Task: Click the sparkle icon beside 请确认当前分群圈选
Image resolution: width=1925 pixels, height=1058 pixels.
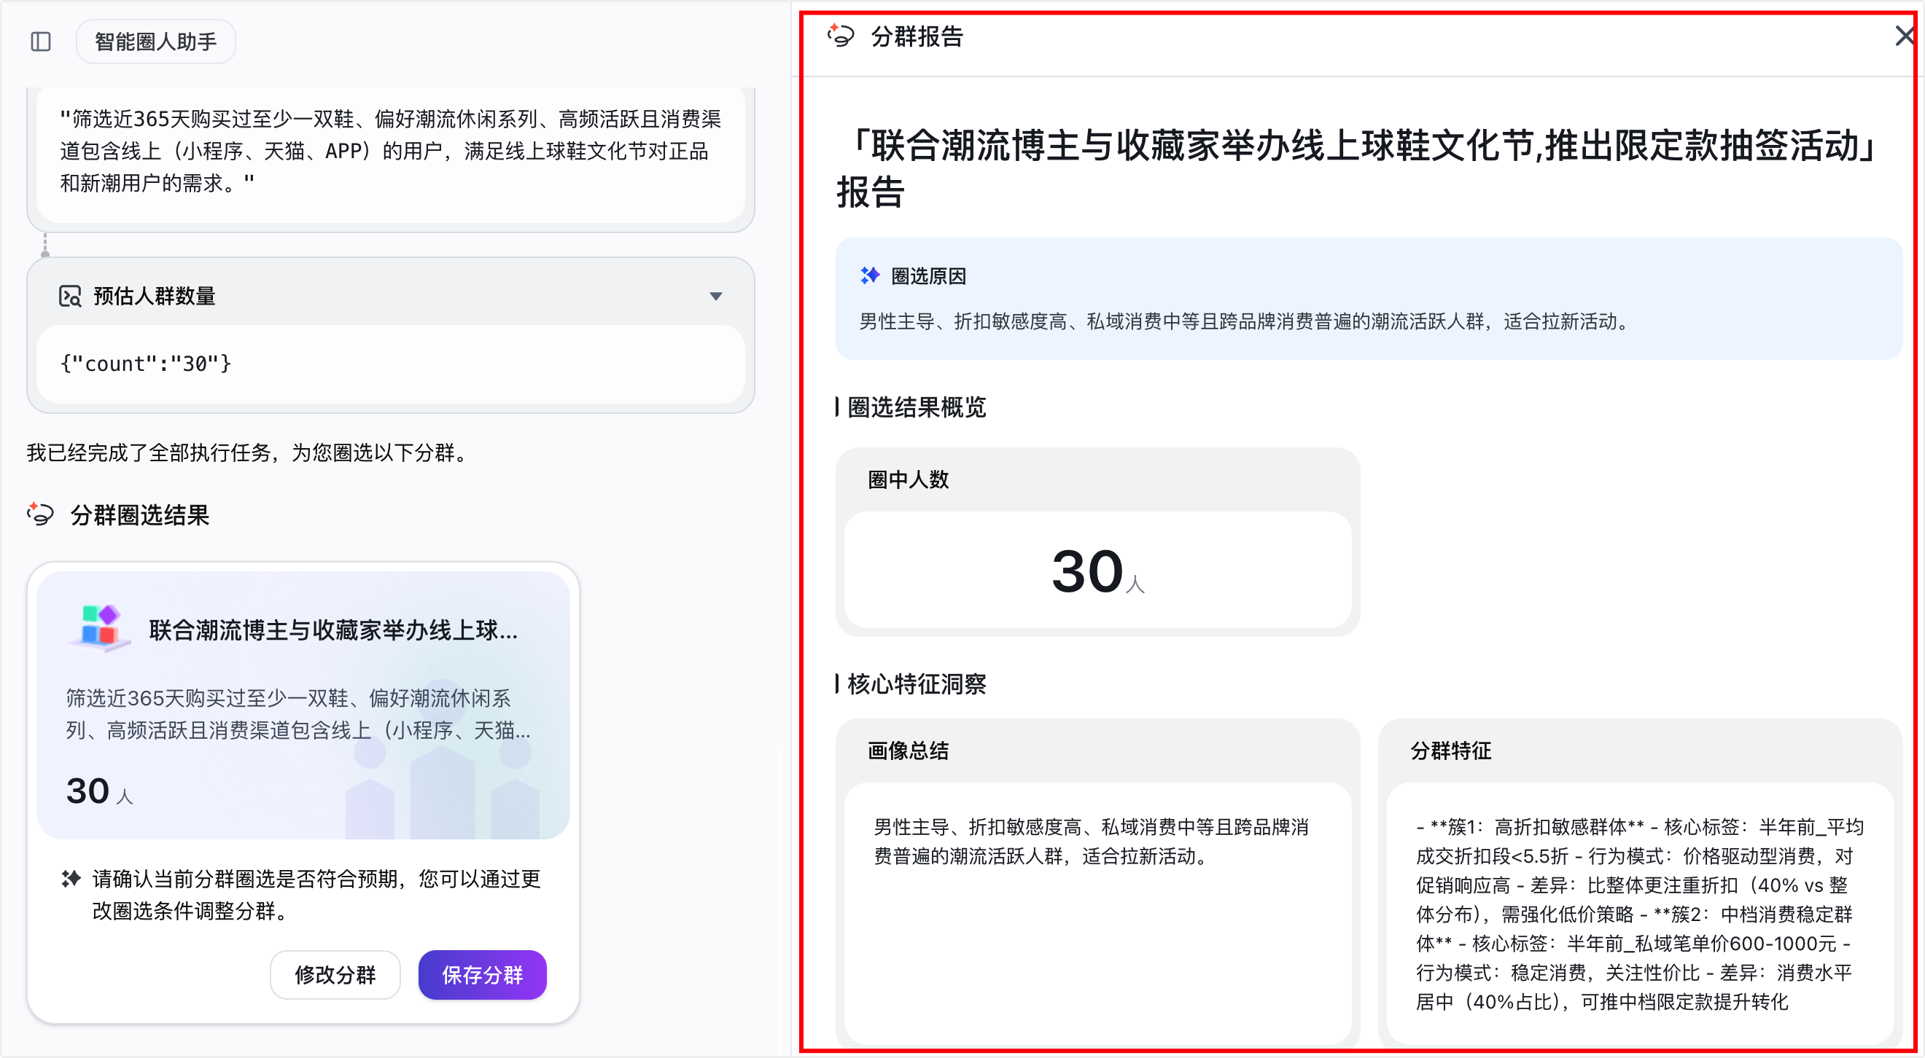Action: [x=71, y=879]
